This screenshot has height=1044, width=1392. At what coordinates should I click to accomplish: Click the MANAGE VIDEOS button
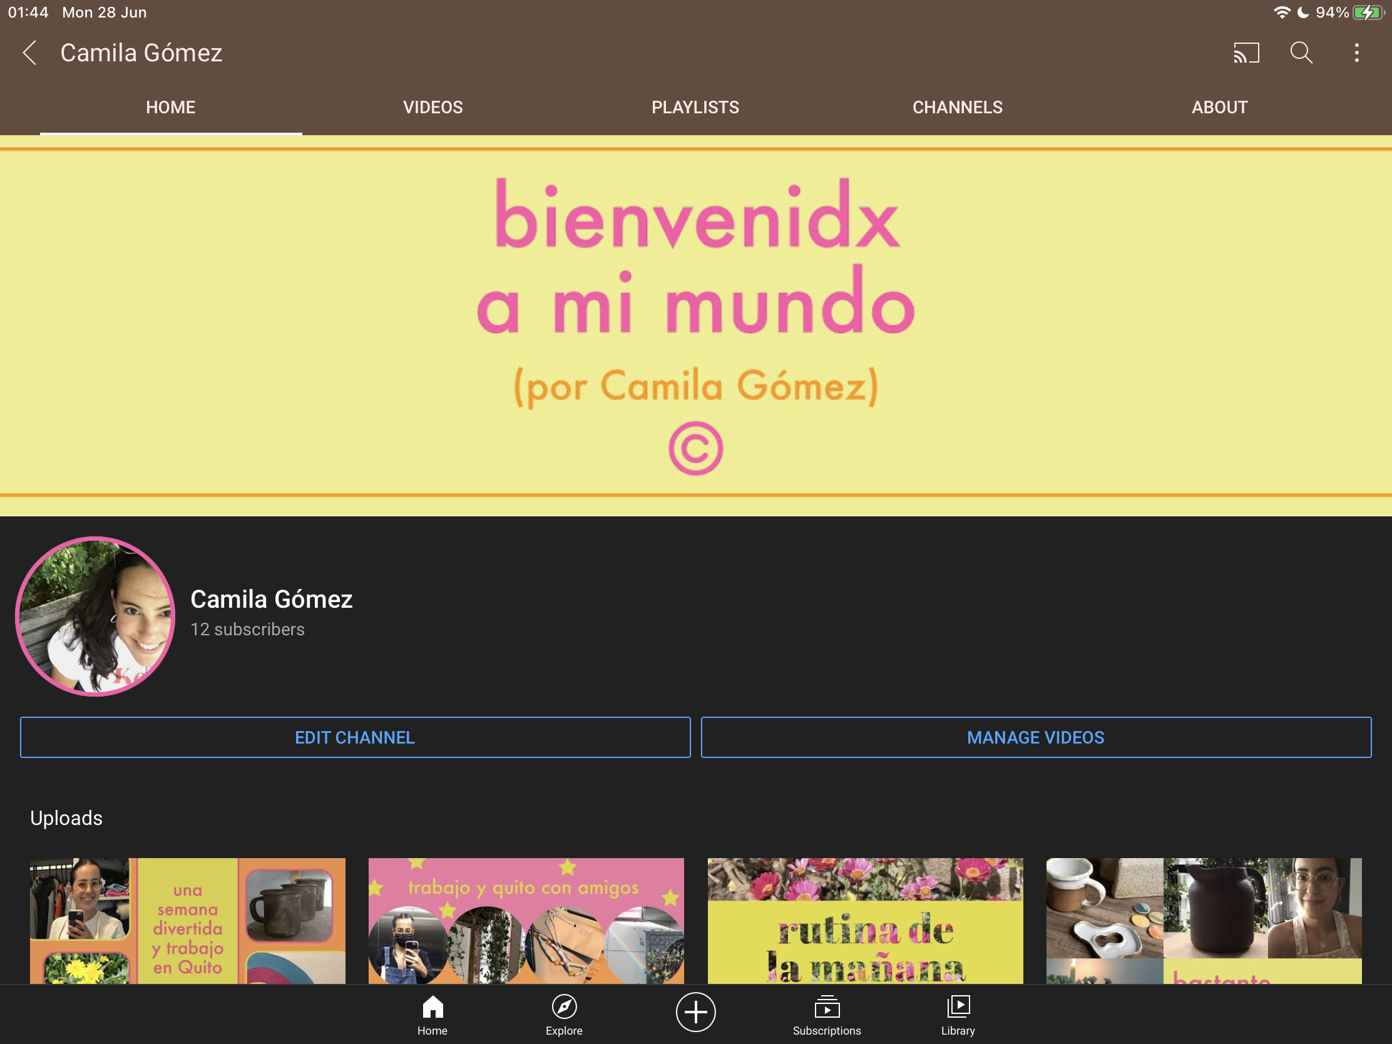coord(1036,737)
